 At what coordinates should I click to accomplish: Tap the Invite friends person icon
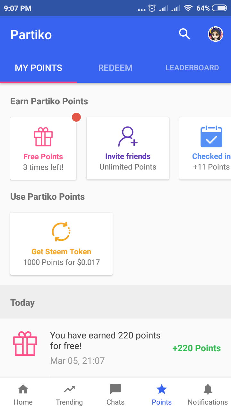point(128,137)
